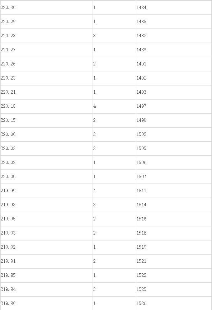
Task: Click the 220.26 score cell
Action: (47, 64)
